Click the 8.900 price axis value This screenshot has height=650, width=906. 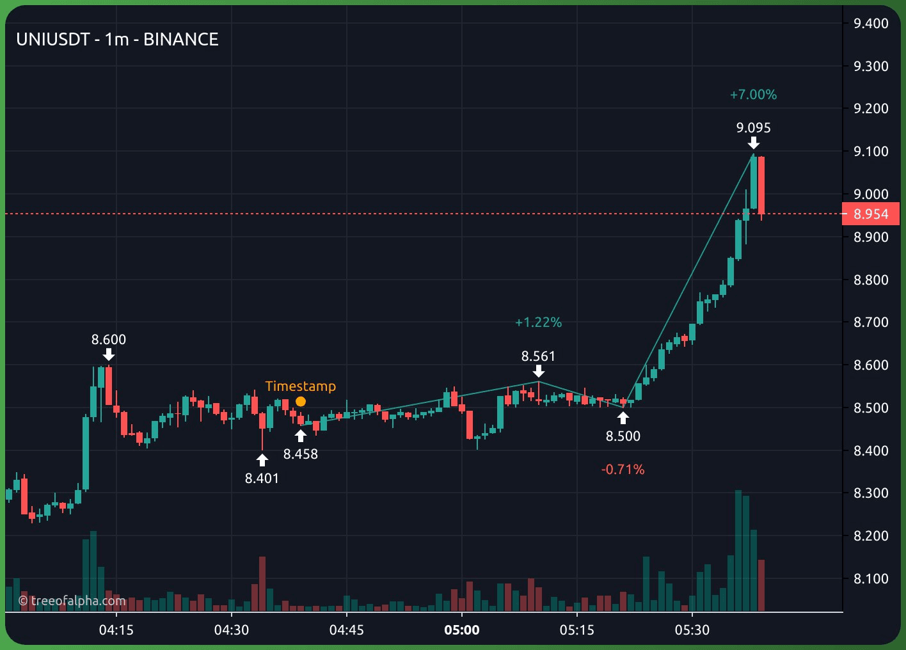pyautogui.click(x=871, y=237)
